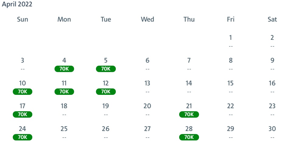Select the 70K fare on April 4

tap(64, 69)
